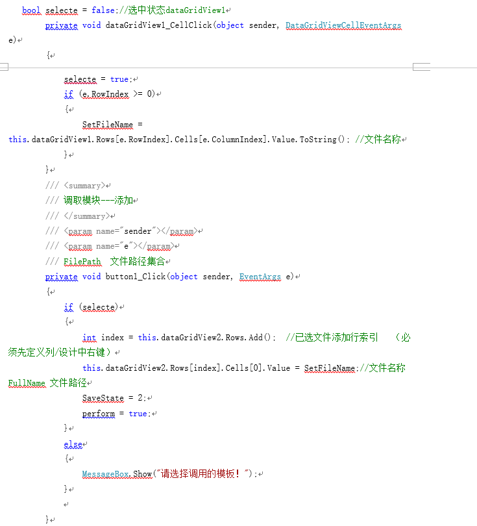Click 'e.RowIndex' in the if condition

[x=105, y=94]
